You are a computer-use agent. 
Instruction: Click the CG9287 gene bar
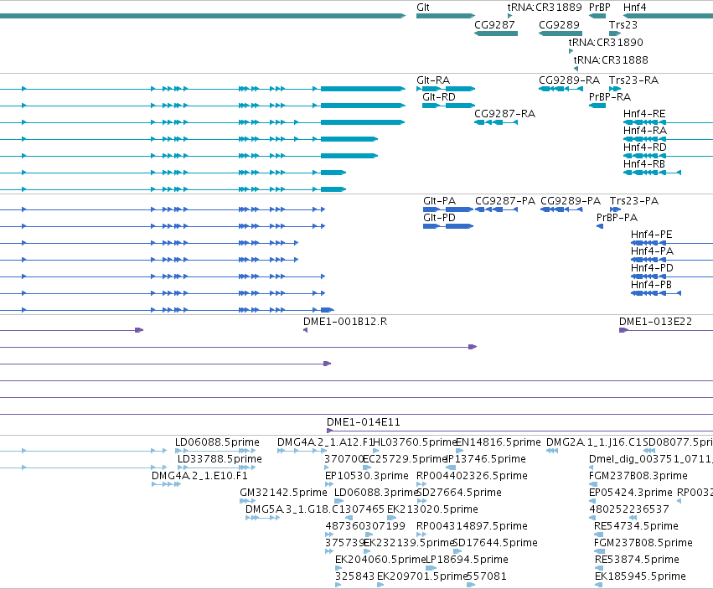(496, 34)
